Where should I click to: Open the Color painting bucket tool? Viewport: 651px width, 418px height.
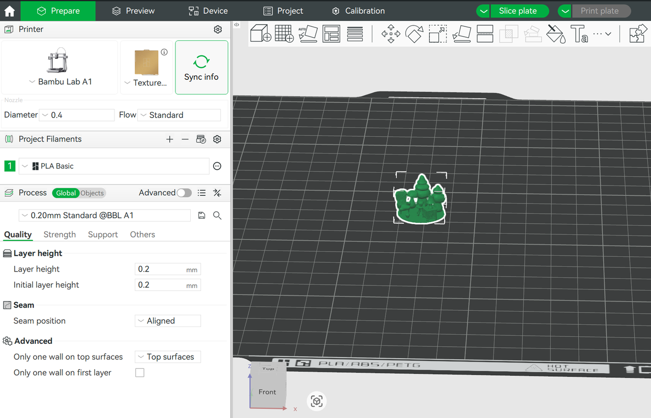(x=556, y=34)
